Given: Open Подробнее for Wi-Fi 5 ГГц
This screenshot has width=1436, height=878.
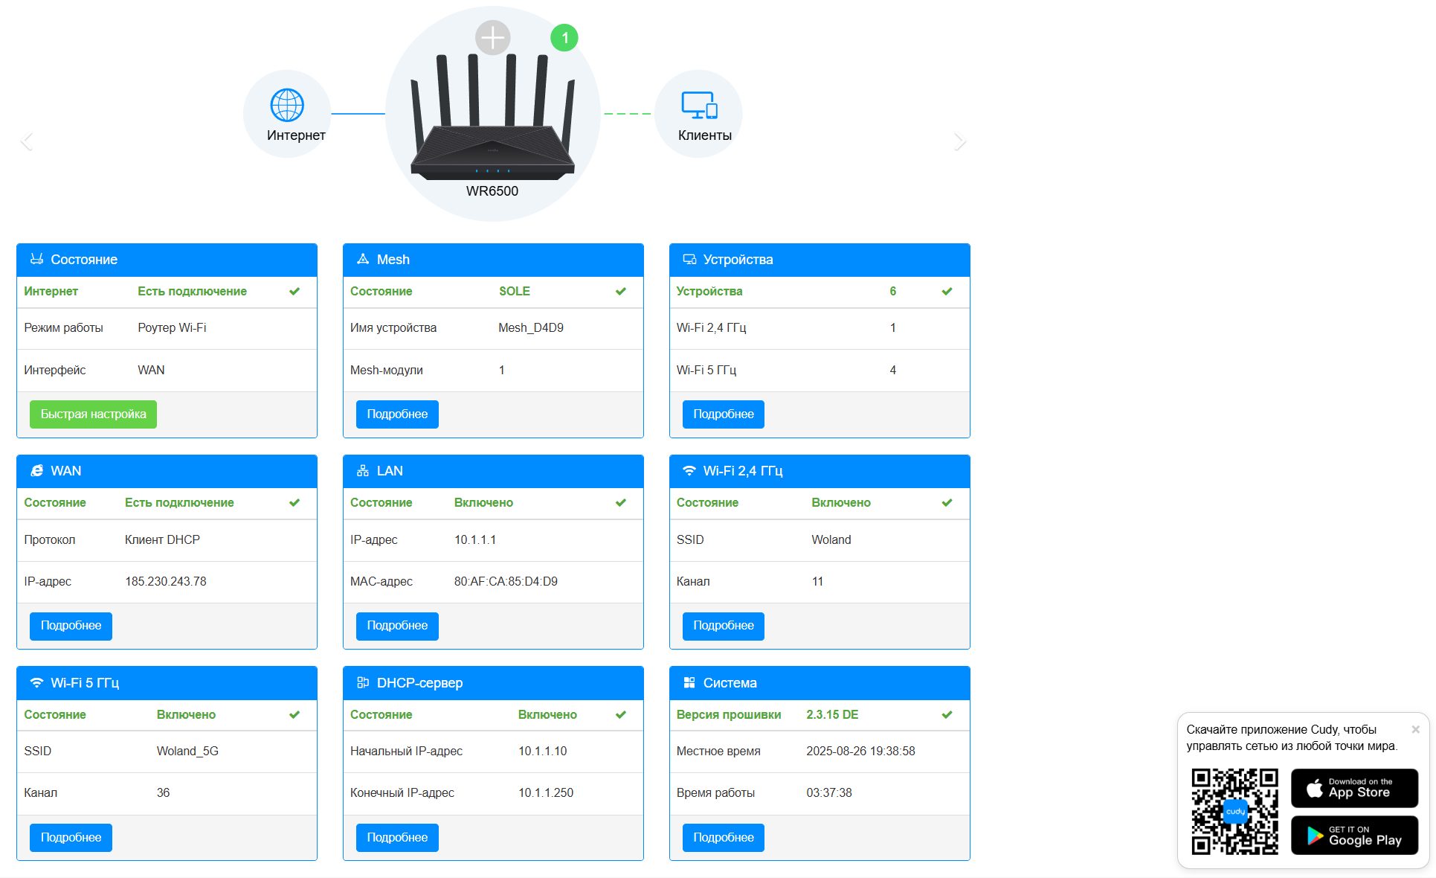Looking at the screenshot, I should click(71, 838).
